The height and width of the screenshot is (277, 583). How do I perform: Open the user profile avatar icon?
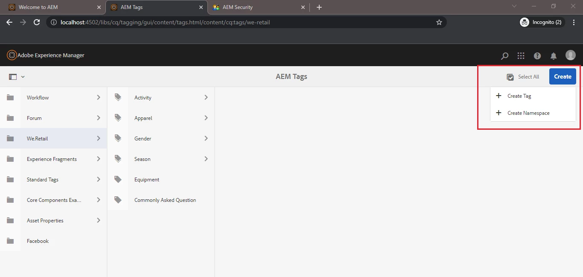point(571,55)
